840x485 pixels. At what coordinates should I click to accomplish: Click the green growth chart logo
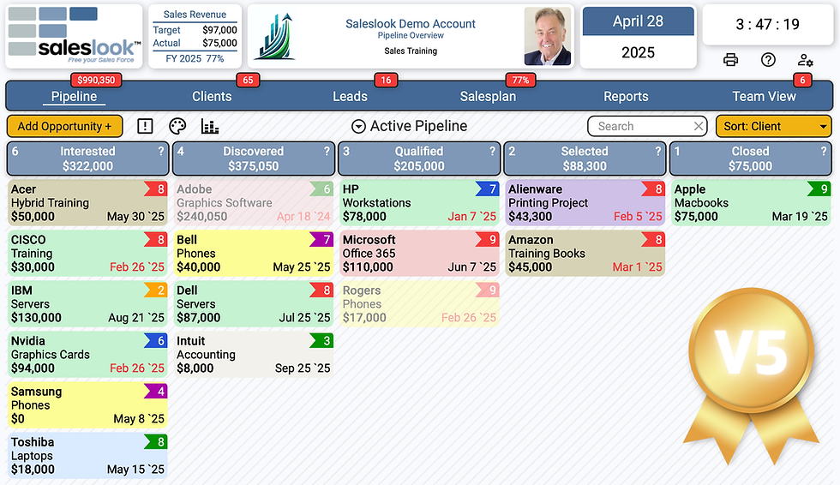275,36
